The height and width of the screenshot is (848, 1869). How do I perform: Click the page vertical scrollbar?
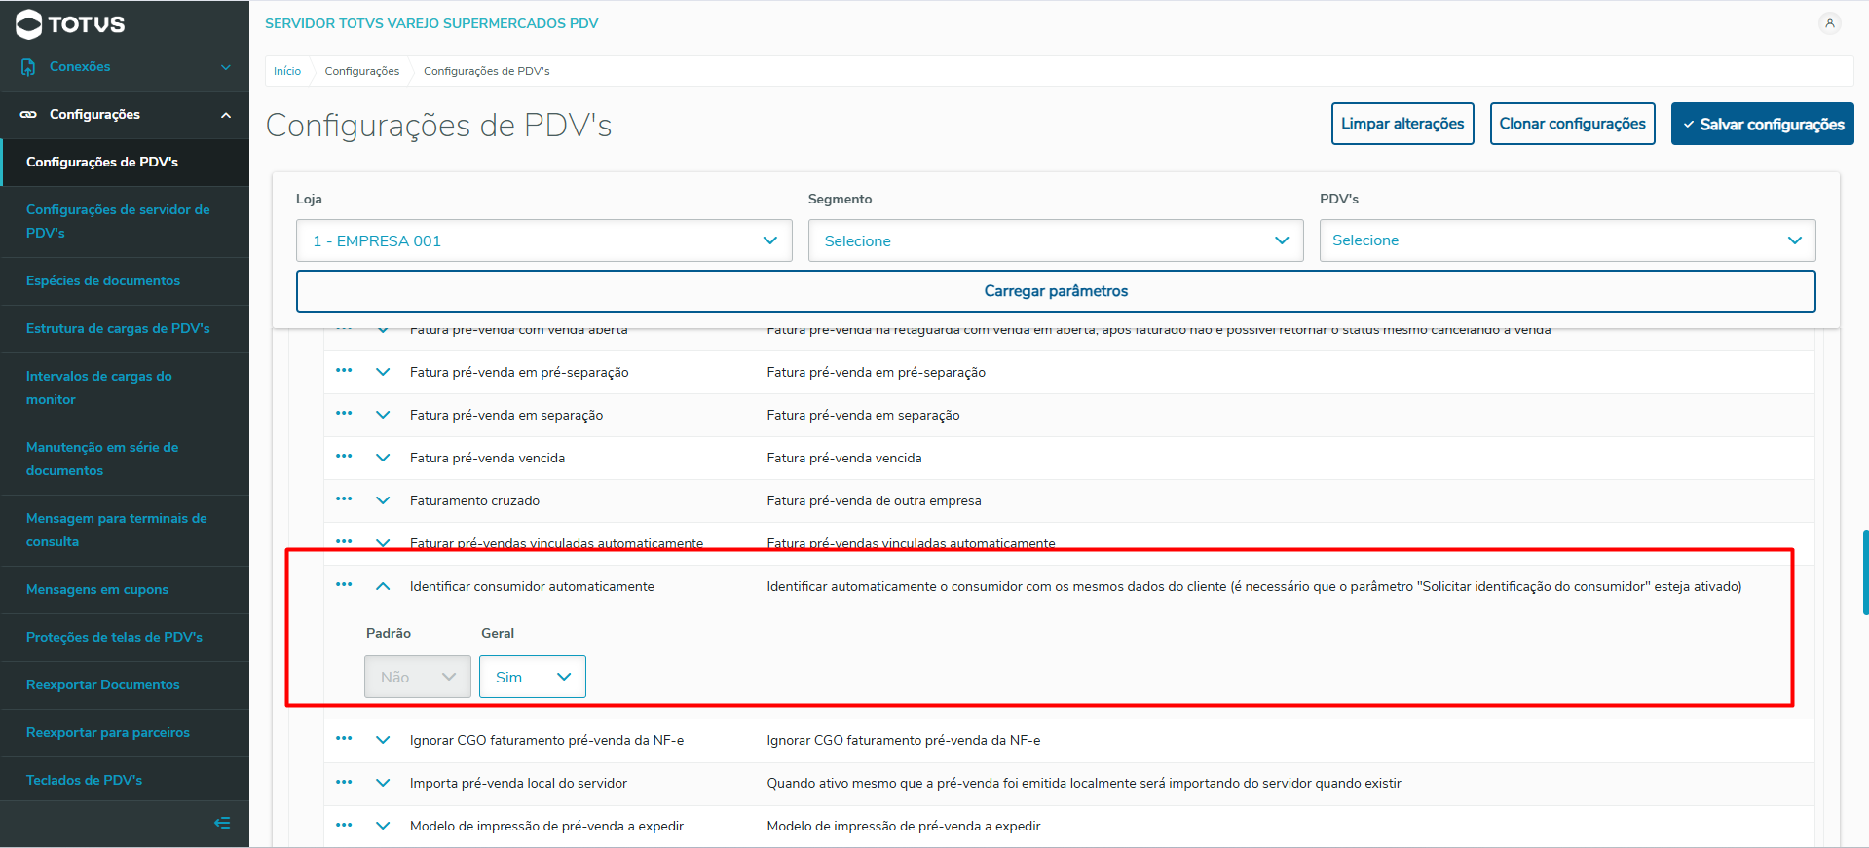(x=1865, y=572)
